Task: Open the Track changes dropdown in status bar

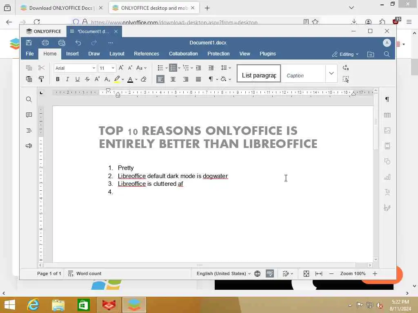Action: (x=288, y=273)
